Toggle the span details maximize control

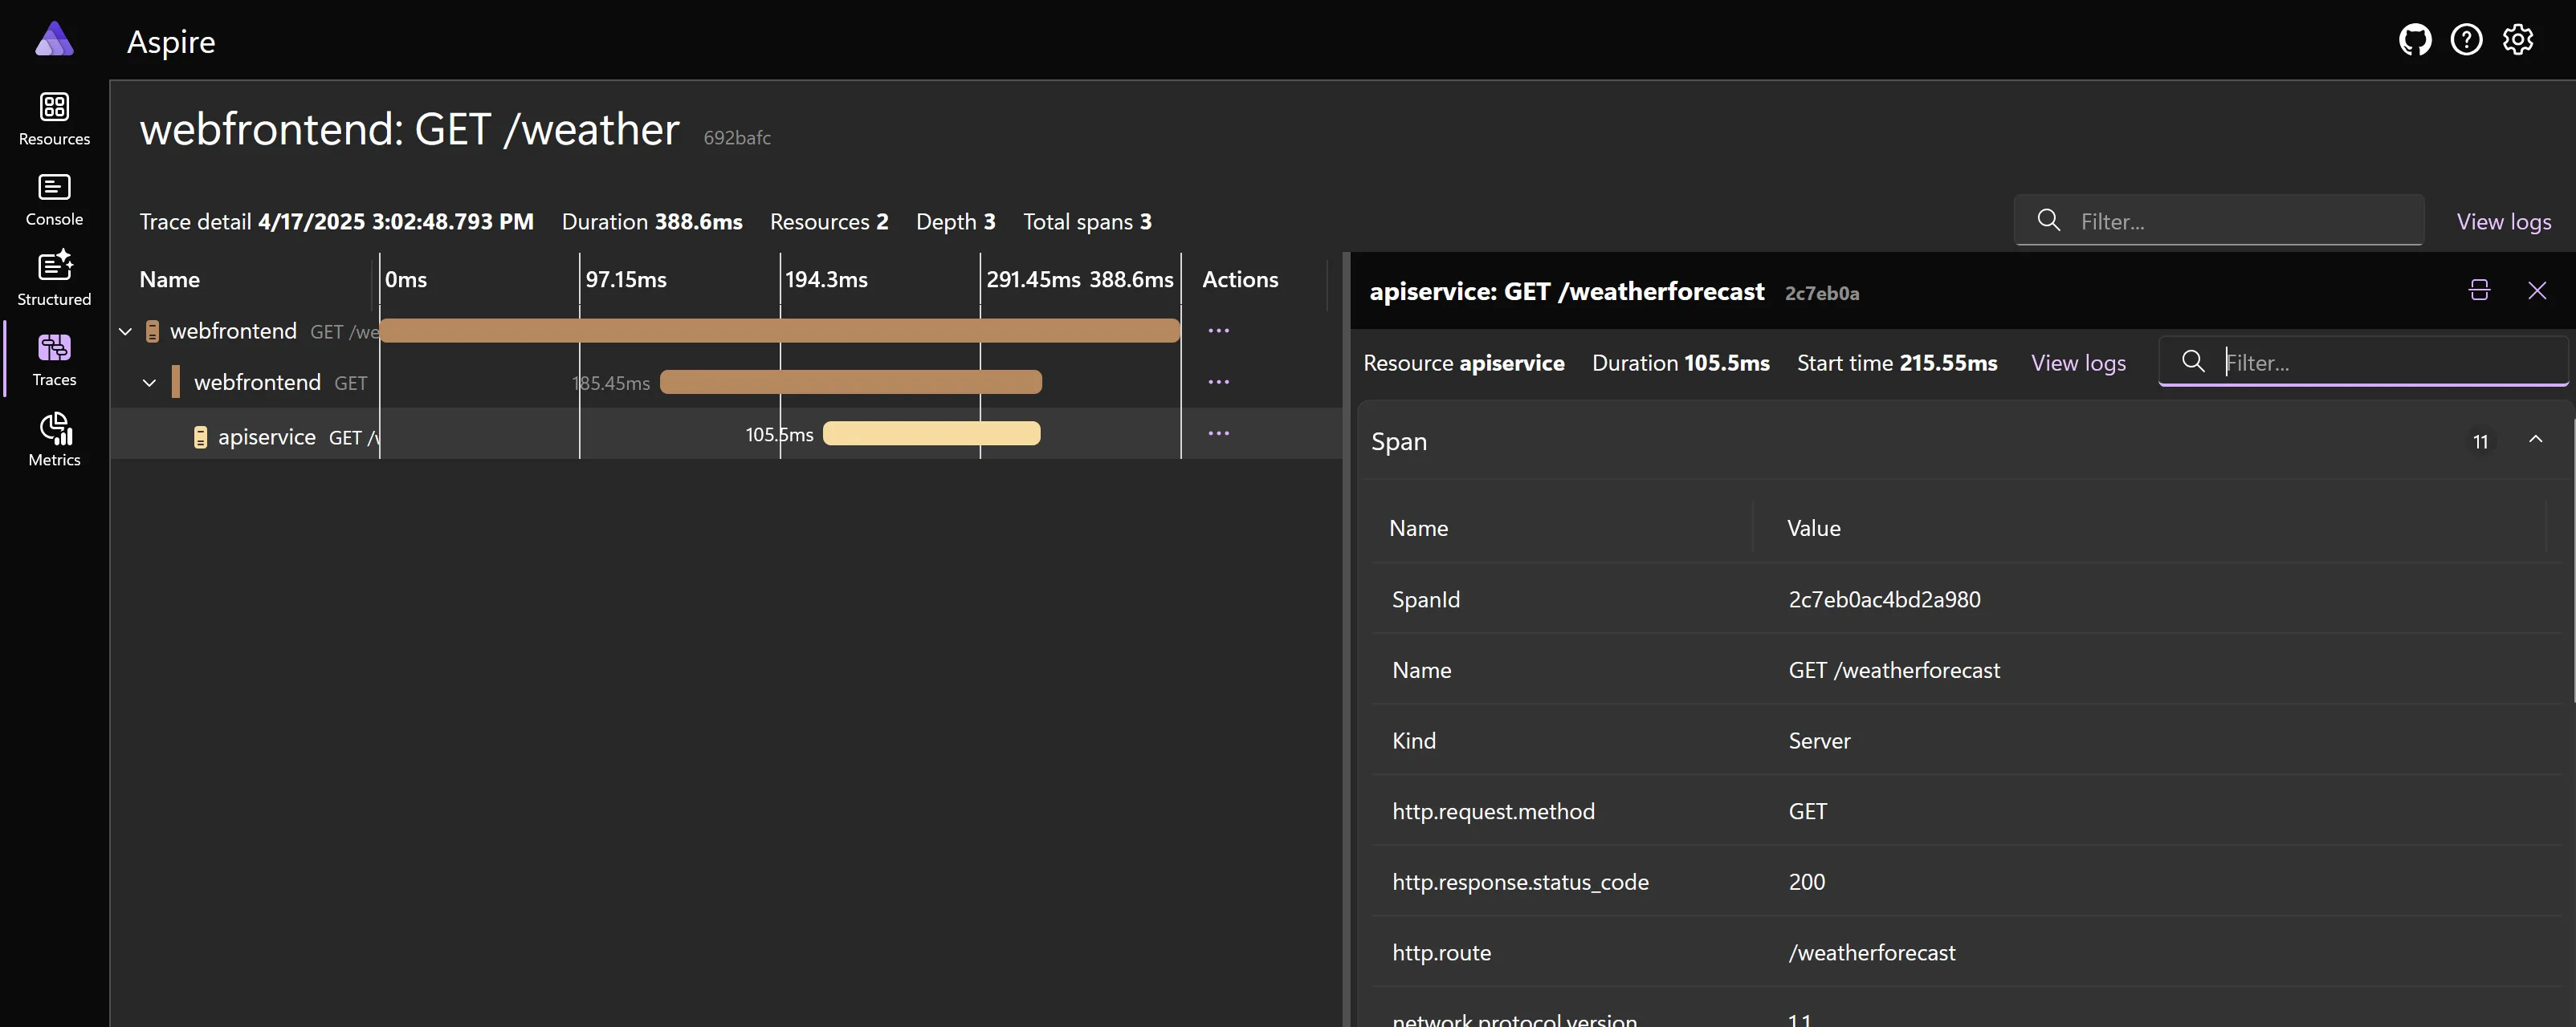[x=2480, y=290]
